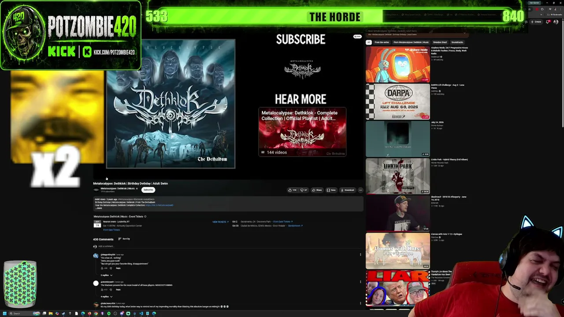Open the All Bookmarks folder
This screenshot has width=564, height=317.
pos(554,15)
